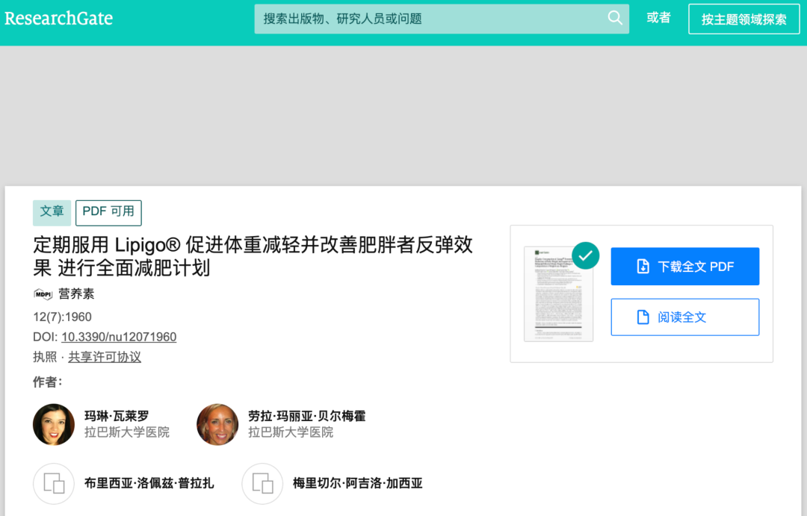The width and height of the screenshot is (807, 516).
Task: Open DOI link 10.3390/nu12071960
Action: pos(119,337)
